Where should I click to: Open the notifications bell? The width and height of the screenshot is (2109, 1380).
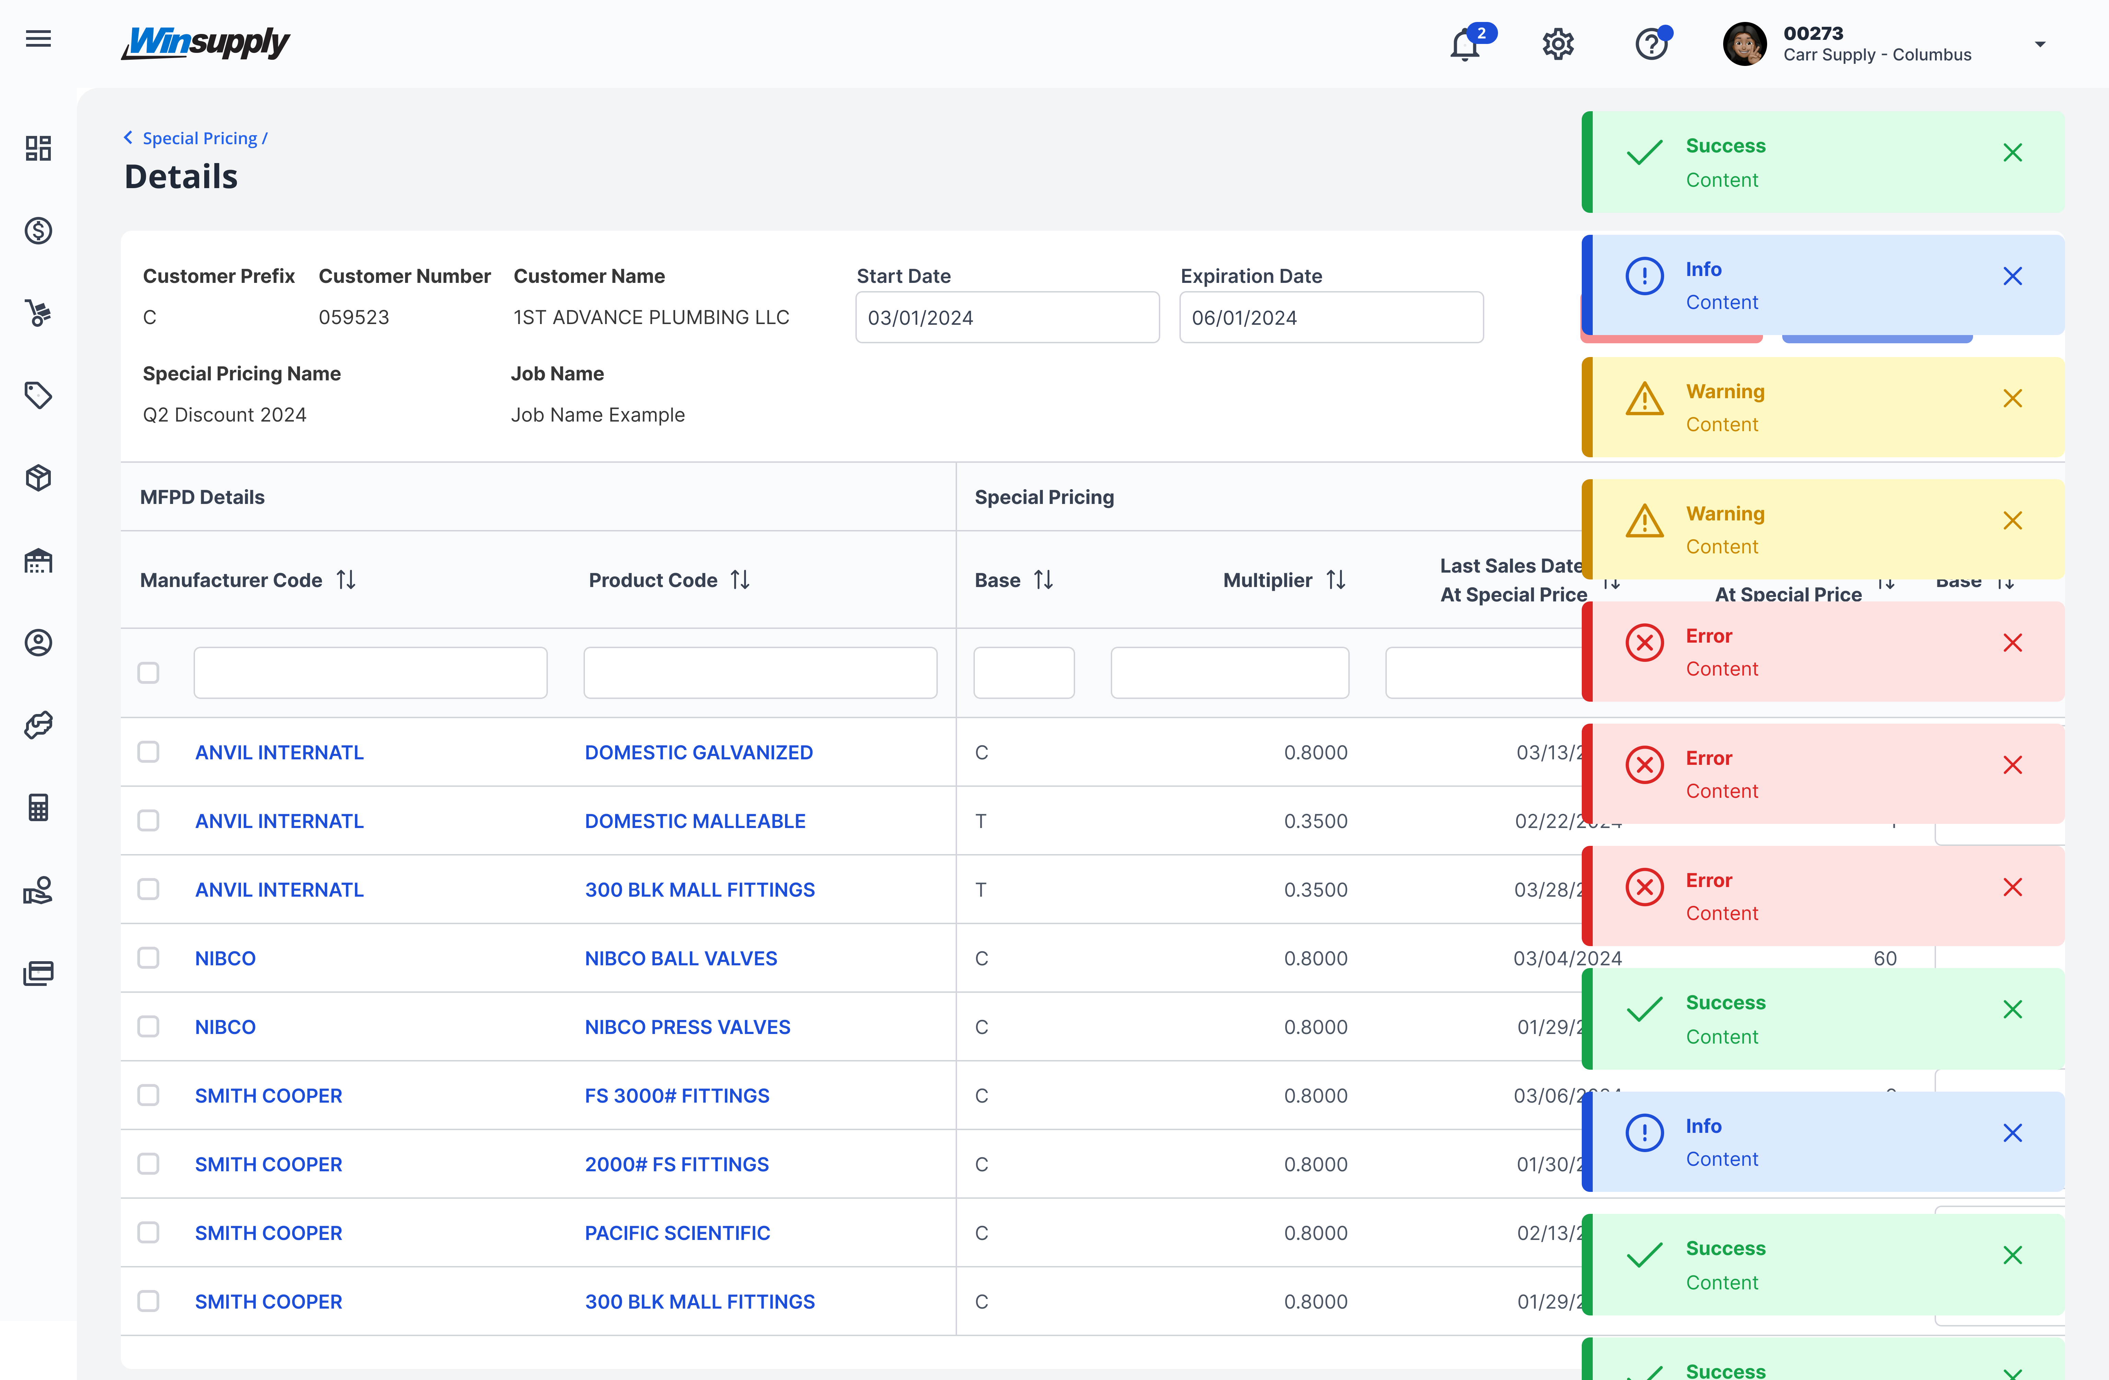point(1465,44)
